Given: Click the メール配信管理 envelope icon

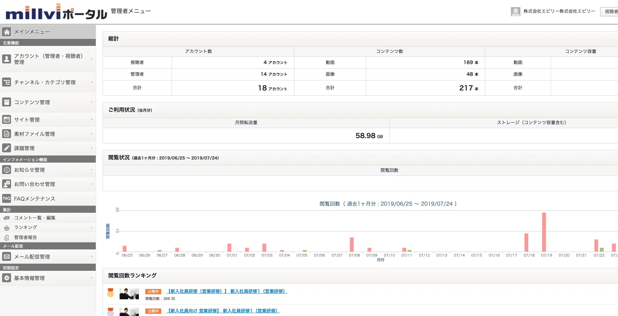Looking at the screenshot, I should click(x=6, y=257).
